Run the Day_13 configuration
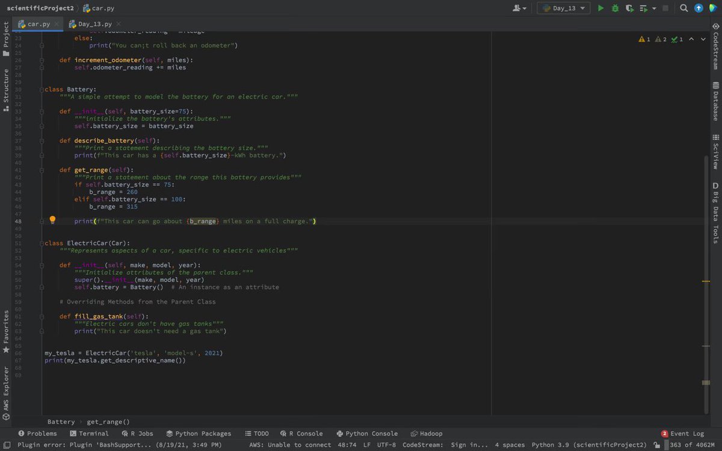Viewport: 722px width, 451px height. [x=600, y=8]
